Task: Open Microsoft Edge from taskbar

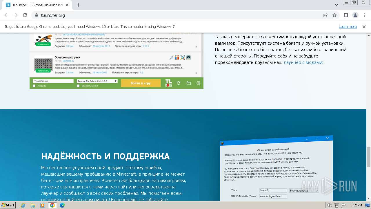Action: (x=62, y=205)
